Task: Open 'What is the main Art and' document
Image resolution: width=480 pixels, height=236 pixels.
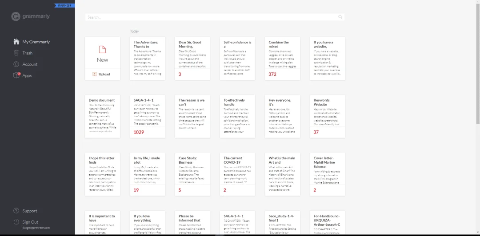Action: pyautogui.click(x=282, y=174)
